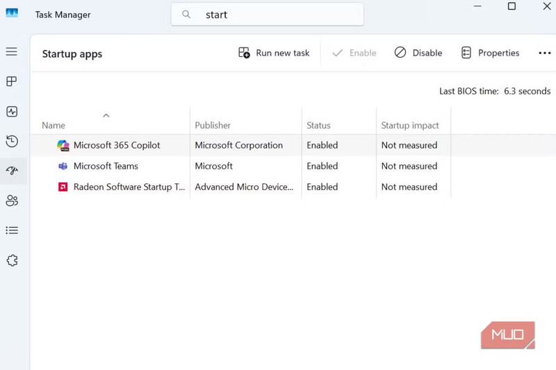Click 'Microsoft Corporation' publisher cell

pos(238,145)
